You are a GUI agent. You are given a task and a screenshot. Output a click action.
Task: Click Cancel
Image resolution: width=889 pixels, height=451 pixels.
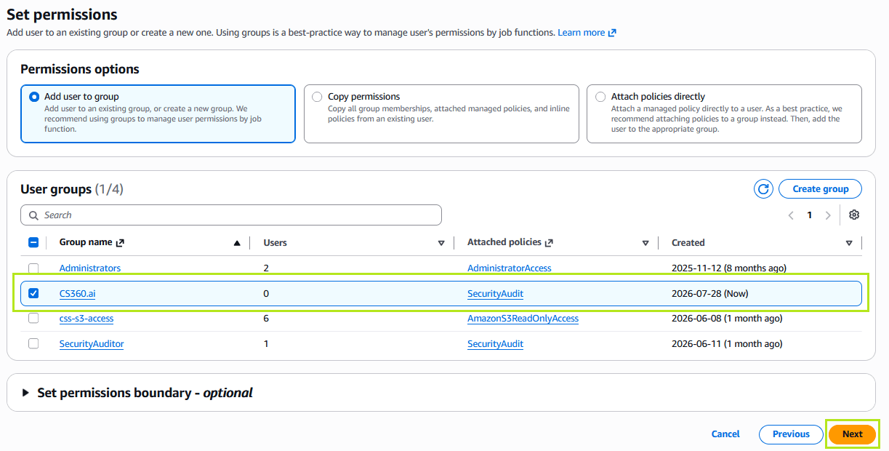pyautogui.click(x=725, y=434)
